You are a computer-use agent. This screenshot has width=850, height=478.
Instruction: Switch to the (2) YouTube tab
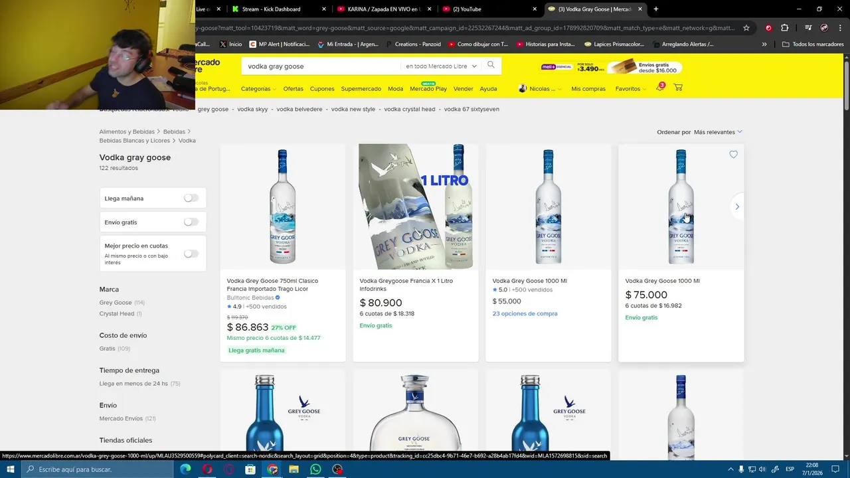489,9
